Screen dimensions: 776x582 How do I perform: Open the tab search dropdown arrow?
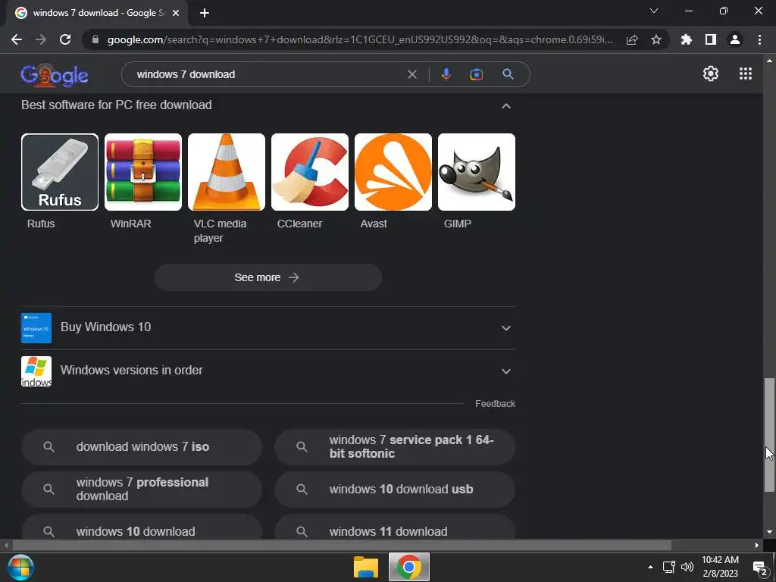pyautogui.click(x=654, y=11)
